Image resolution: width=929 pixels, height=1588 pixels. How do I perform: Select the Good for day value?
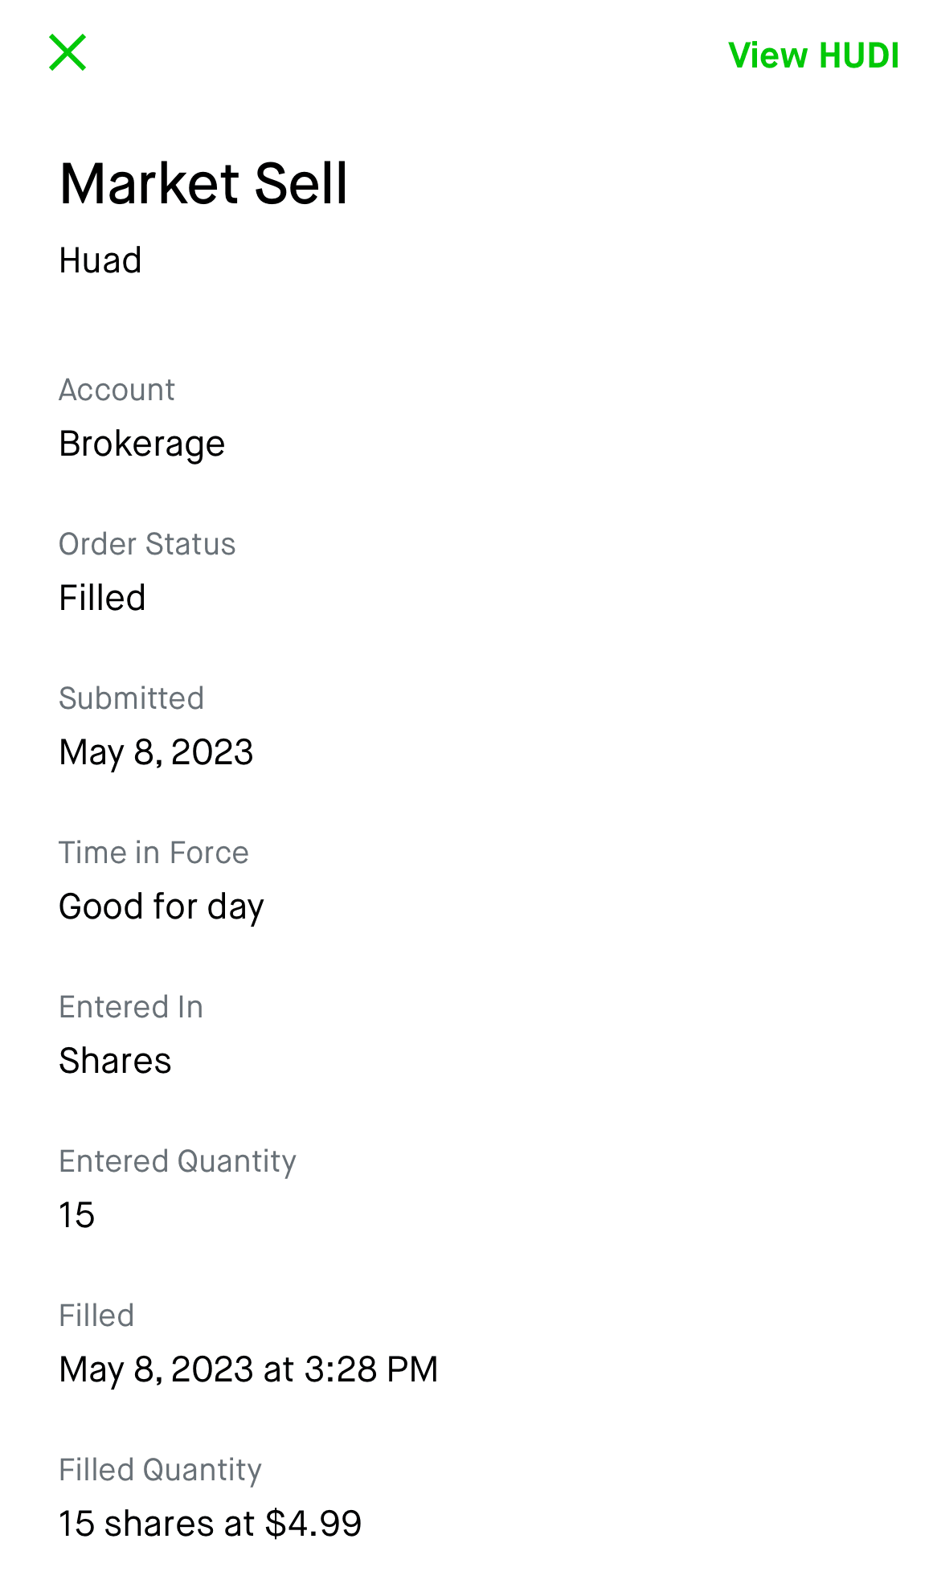[162, 907]
